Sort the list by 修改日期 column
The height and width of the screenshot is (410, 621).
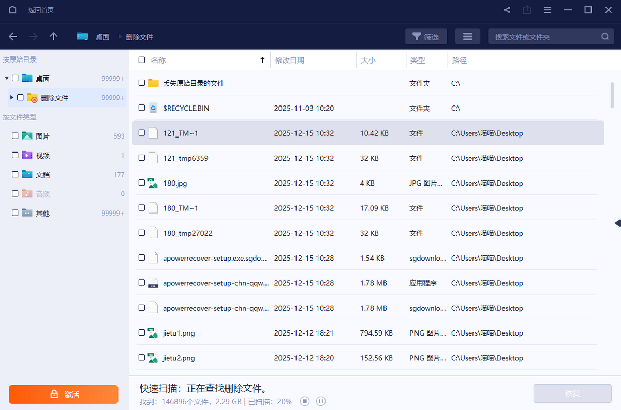[x=290, y=60]
